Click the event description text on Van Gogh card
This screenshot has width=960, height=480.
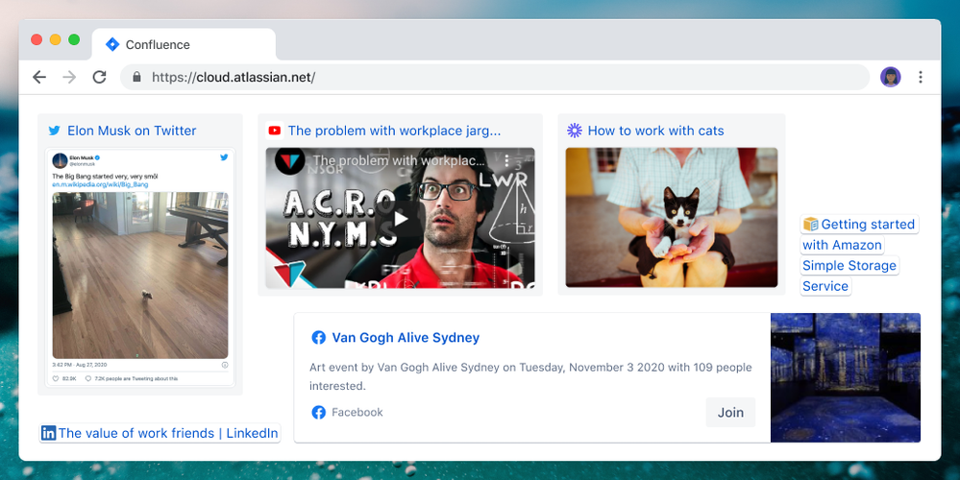(x=530, y=376)
